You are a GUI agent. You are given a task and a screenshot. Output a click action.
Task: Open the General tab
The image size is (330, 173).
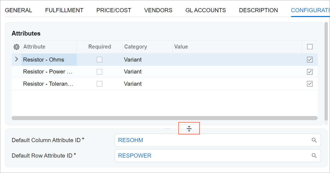coord(18,10)
